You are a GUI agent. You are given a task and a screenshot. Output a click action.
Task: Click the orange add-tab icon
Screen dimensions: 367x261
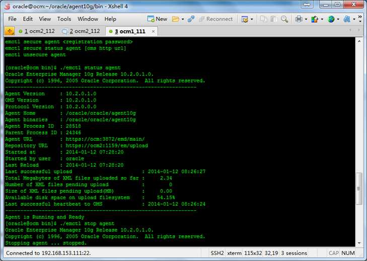pyautogui.click(x=10, y=31)
